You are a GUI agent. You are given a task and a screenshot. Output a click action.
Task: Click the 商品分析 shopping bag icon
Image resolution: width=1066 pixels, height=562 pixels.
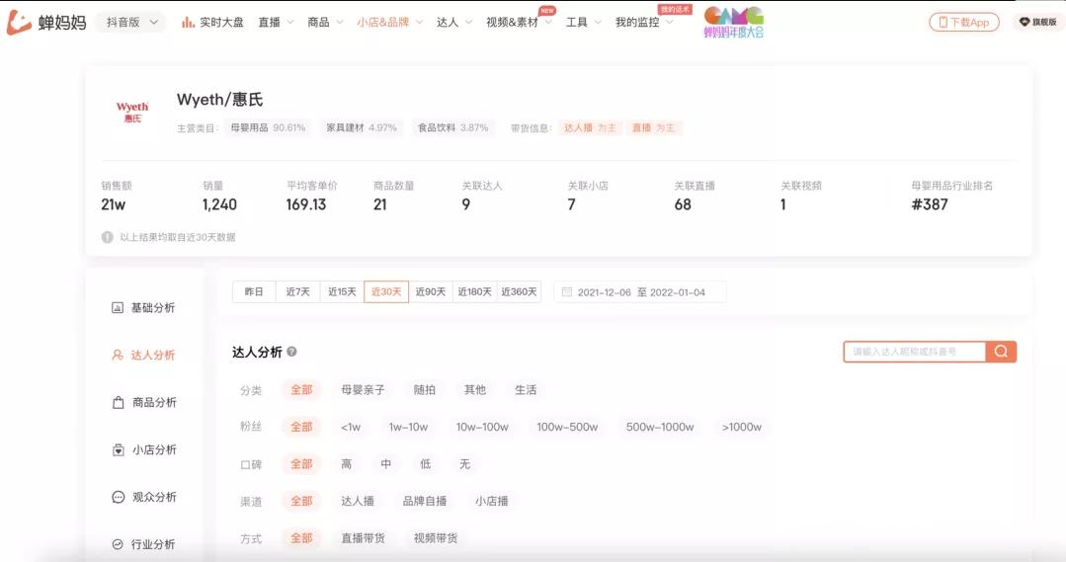(x=118, y=402)
